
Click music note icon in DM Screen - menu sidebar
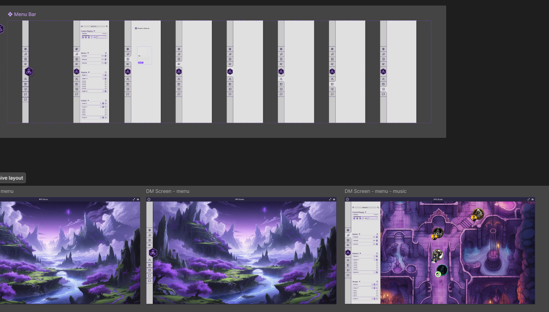(149, 235)
